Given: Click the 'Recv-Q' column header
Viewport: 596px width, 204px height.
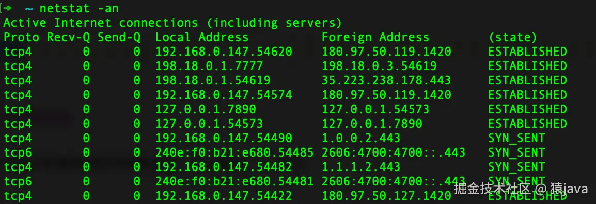Looking at the screenshot, I should pos(68,37).
